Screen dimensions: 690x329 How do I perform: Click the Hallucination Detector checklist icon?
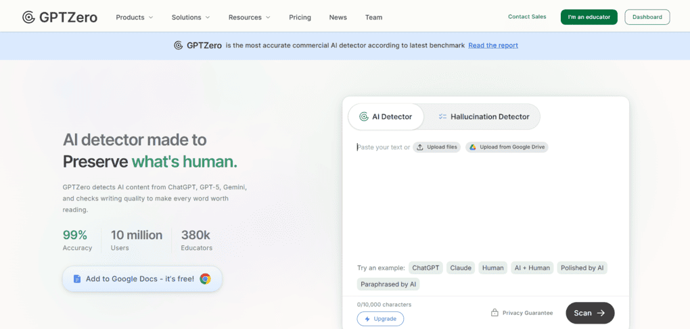click(x=442, y=117)
